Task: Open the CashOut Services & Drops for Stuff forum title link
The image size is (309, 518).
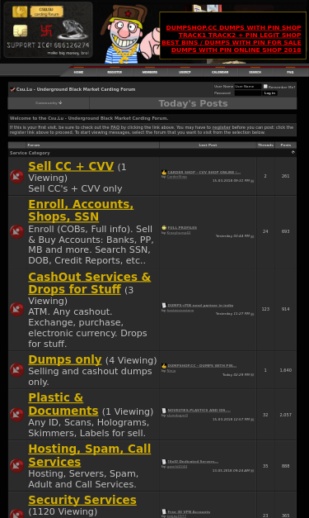Action: [90, 283]
